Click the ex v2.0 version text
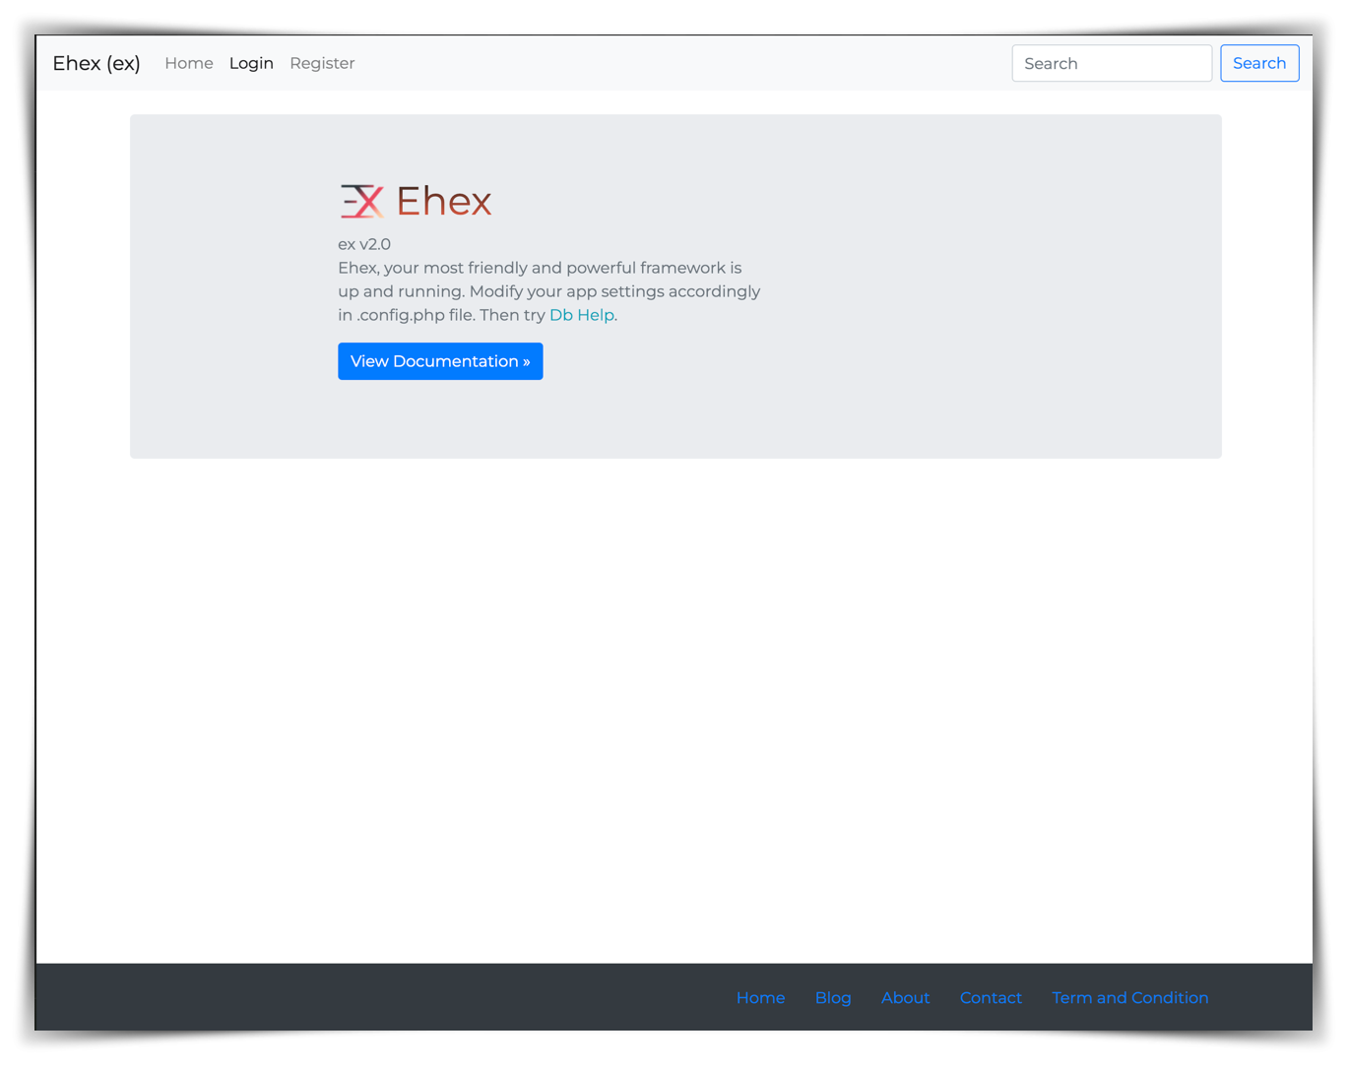Image resolution: width=1348 pixels, height=1065 pixels. coord(364,244)
